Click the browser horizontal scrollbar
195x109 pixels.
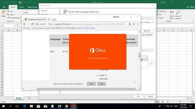(86, 89)
